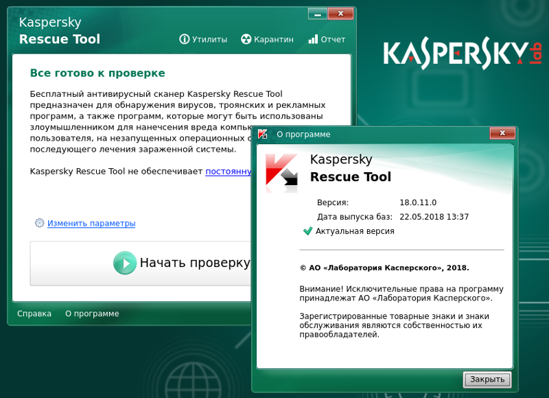549x398 pixels.
Task: Open Справка in main window footer
Action: [x=34, y=314]
